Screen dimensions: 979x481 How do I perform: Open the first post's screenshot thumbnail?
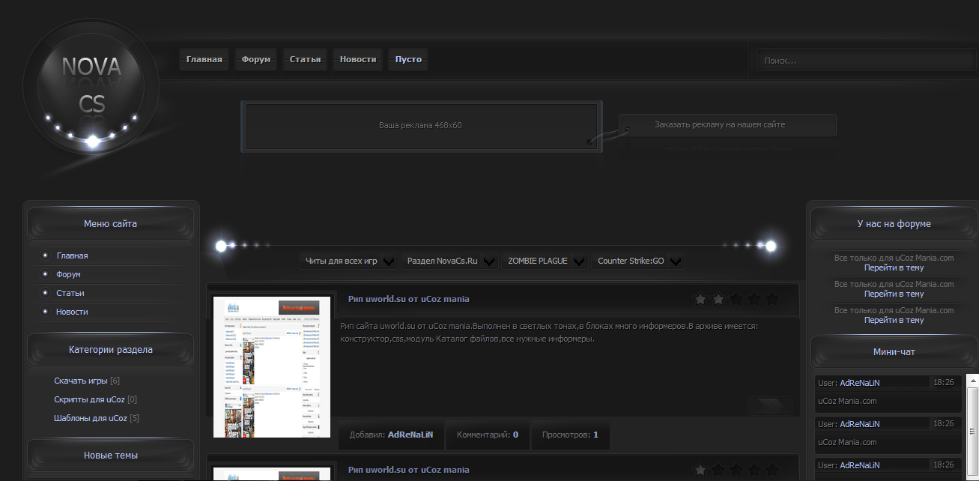[x=272, y=367]
